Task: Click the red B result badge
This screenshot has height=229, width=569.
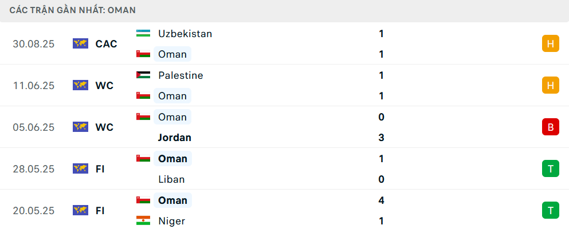Action: [550, 127]
